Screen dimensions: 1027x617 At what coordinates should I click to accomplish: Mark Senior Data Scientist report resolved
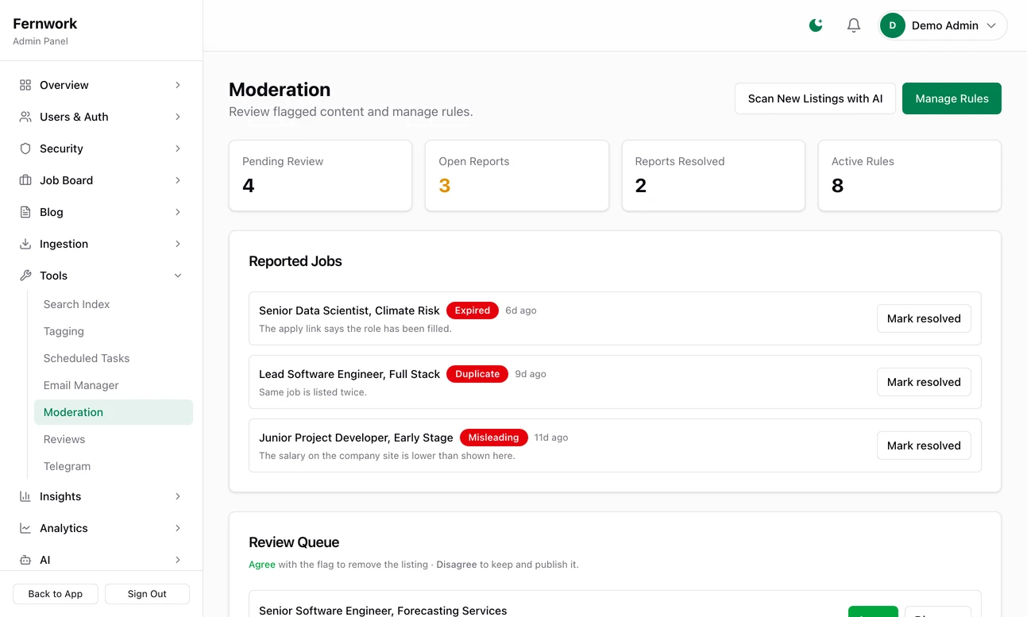click(x=924, y=318)
